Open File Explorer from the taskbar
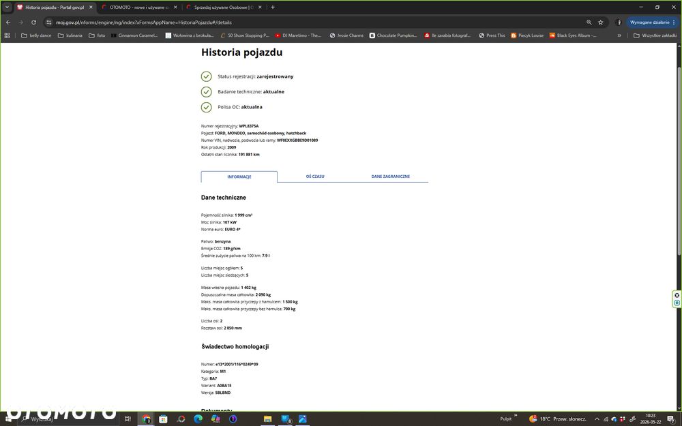682x426 pixels. pyautogui.click(x=267, y=419)
